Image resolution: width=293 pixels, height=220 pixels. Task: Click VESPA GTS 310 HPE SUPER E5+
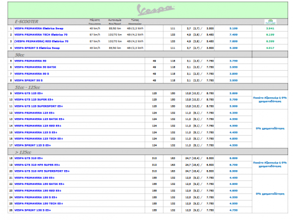pos(37,165)
